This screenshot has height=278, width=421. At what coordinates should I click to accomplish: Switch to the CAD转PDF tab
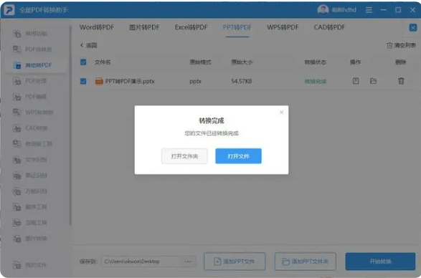[329, 27]
